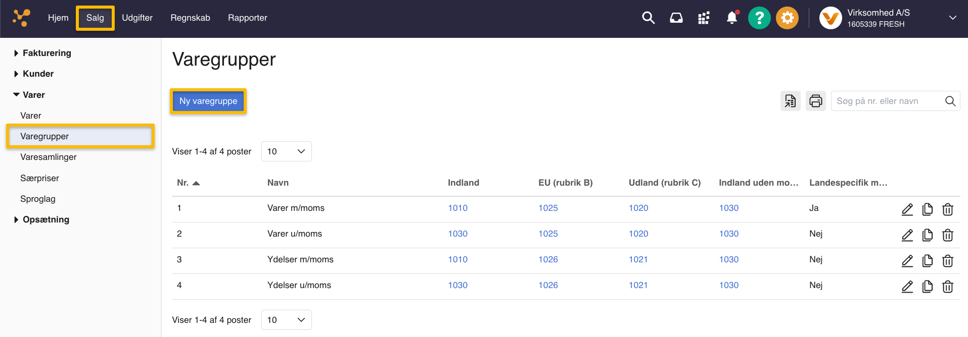Open the notifications bell

click(x=731, y=18)
